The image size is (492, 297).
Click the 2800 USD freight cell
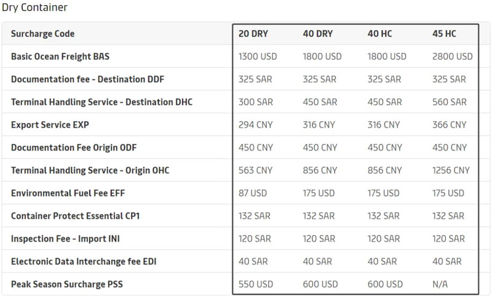click(452, 57)
